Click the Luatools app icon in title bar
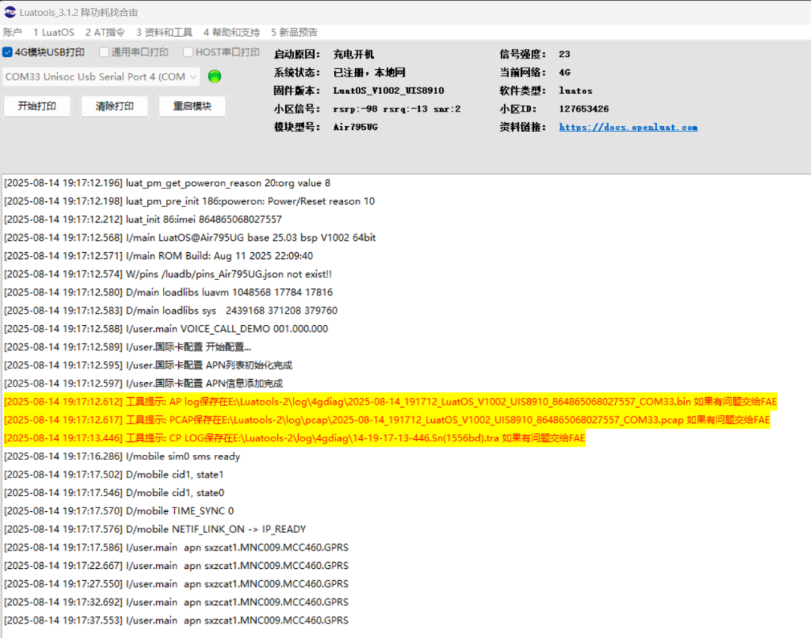The image size is (811, 638). pyautogui.click(x=10, y=12)
